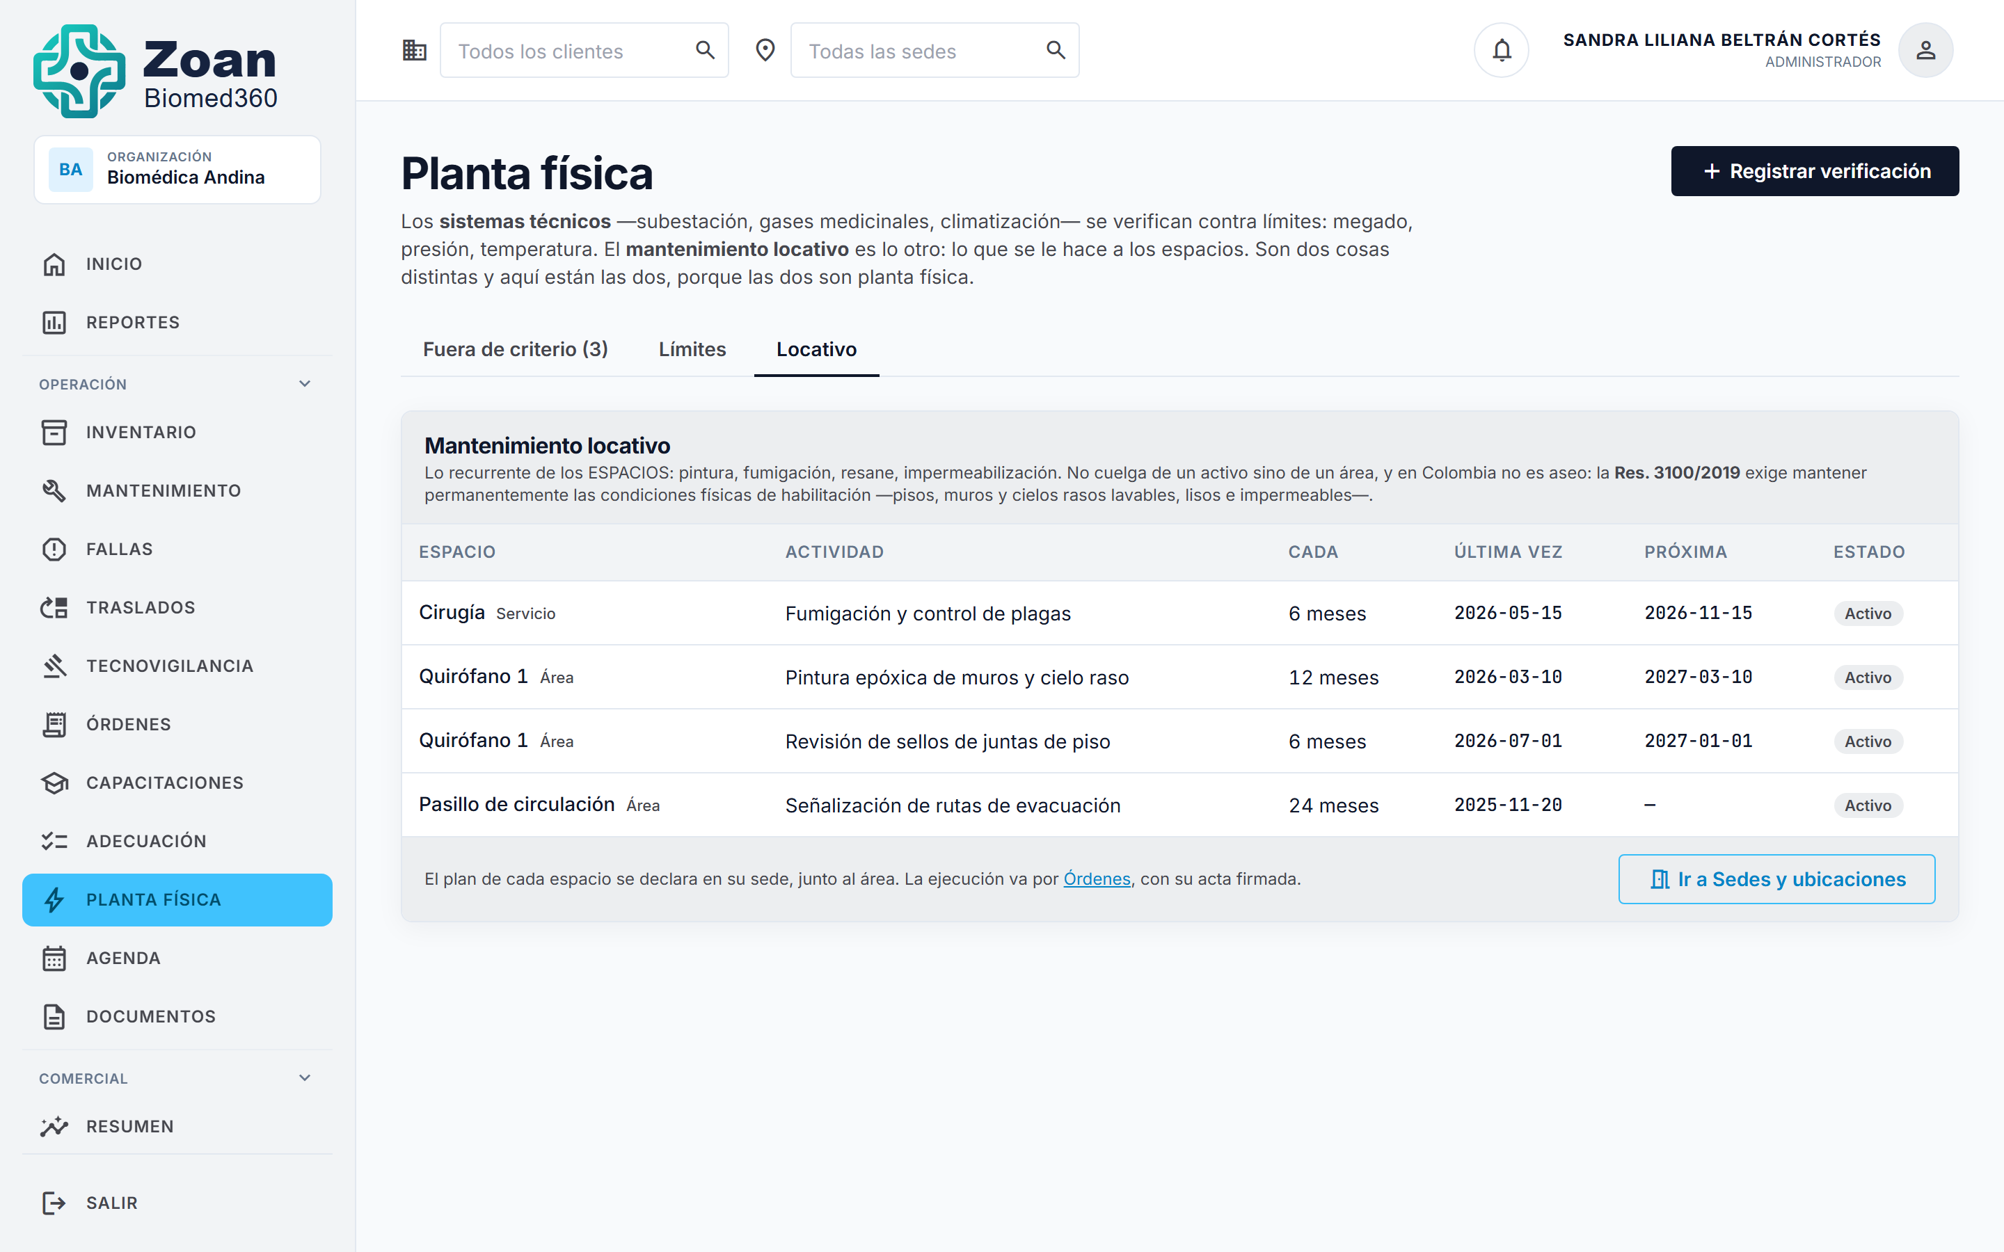Click the Documentos file icon
Viewport: 2004px width, 1252px height.
(x=54, y=1017)
